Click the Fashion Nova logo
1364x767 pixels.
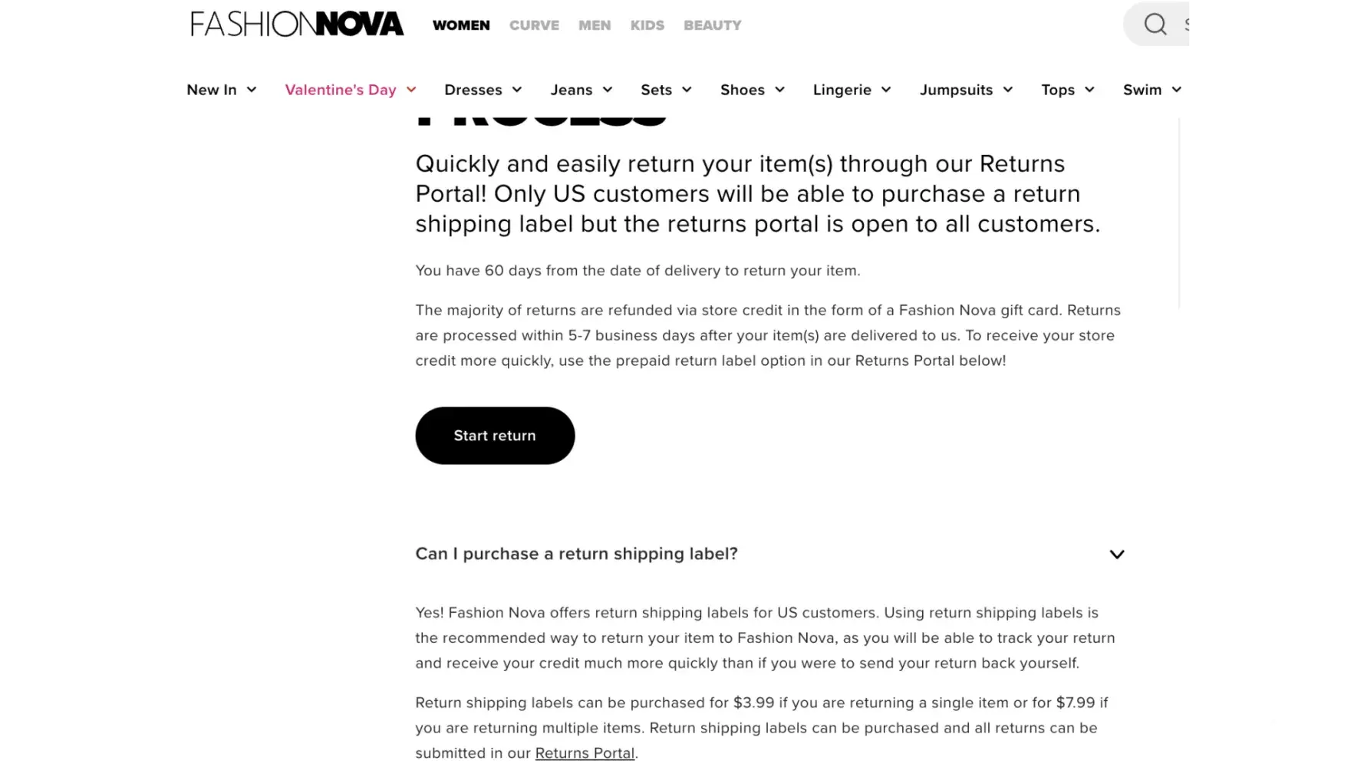click(x=297, y=25)
